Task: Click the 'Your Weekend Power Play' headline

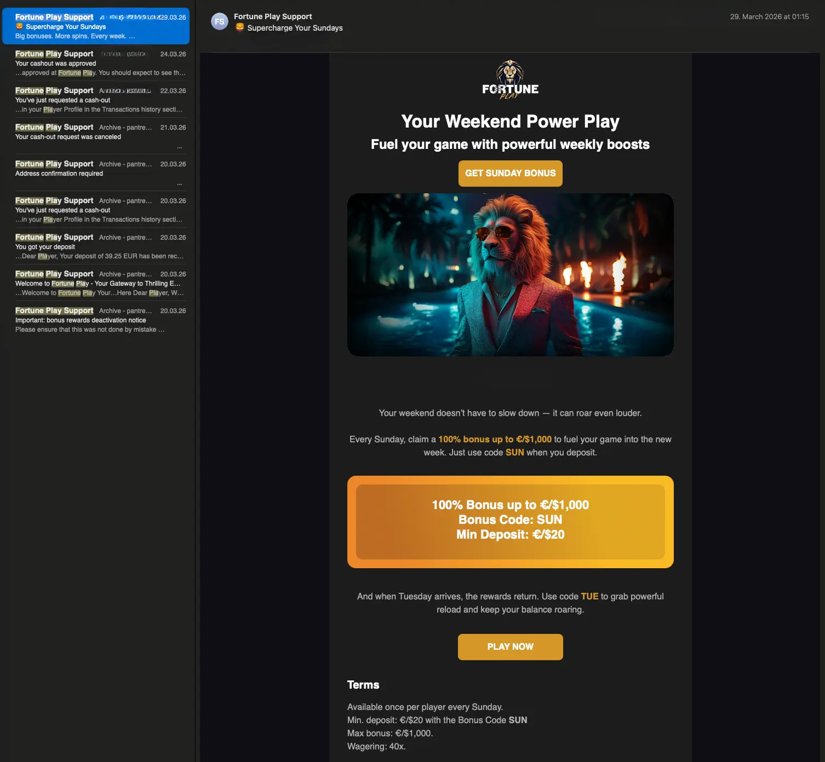Action: click(510, 122)
